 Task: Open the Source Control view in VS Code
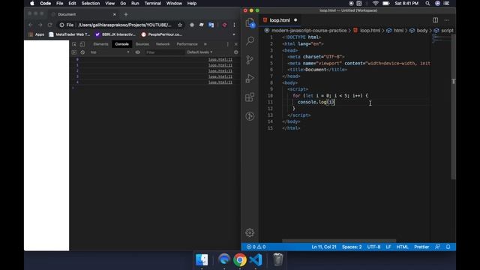(250, 60)
